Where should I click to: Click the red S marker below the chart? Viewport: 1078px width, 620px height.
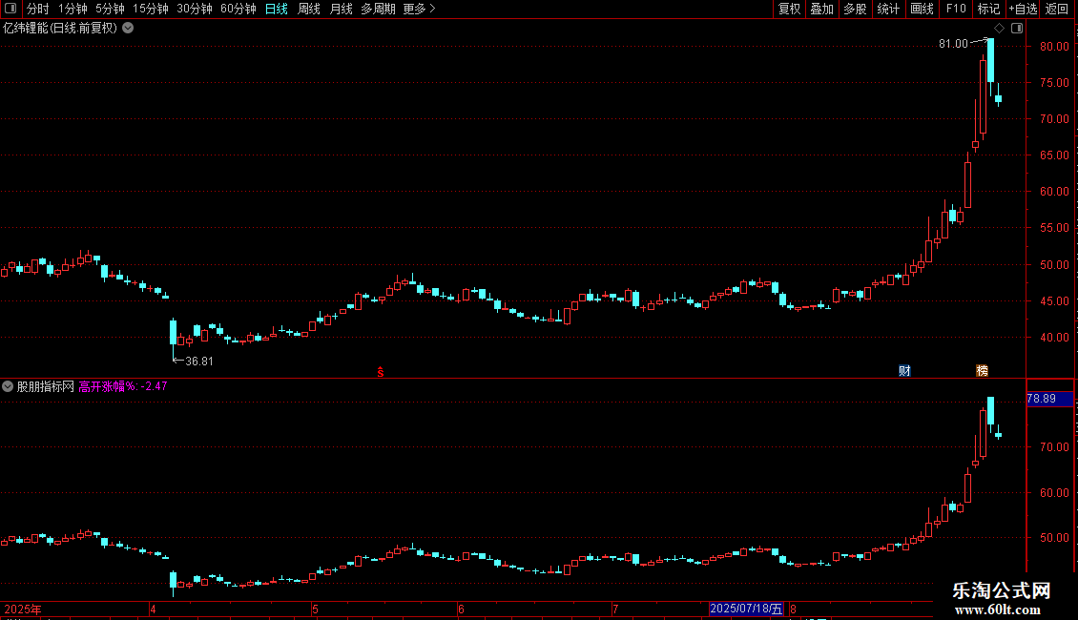pos(381,372)
